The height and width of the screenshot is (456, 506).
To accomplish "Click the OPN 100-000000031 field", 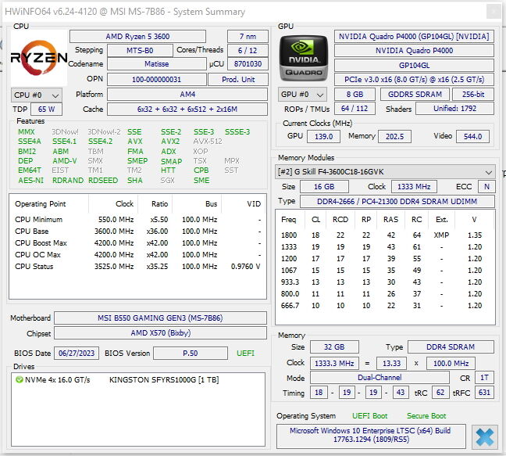I will pos(157,80).
